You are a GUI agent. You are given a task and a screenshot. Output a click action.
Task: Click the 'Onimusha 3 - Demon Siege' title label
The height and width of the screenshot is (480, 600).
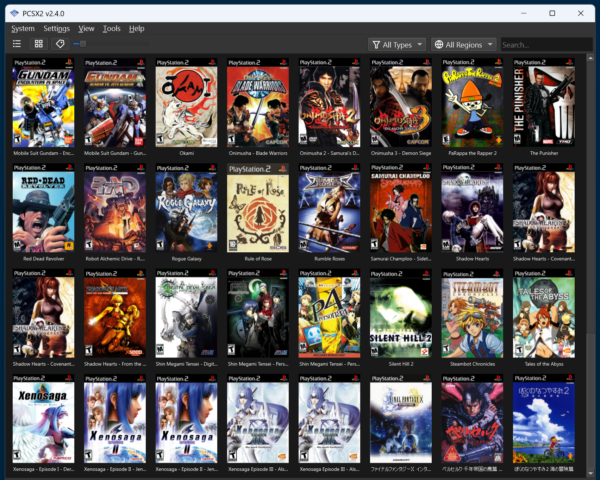click(401, 153)
